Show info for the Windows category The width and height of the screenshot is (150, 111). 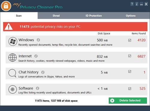[x=38, y=40]
